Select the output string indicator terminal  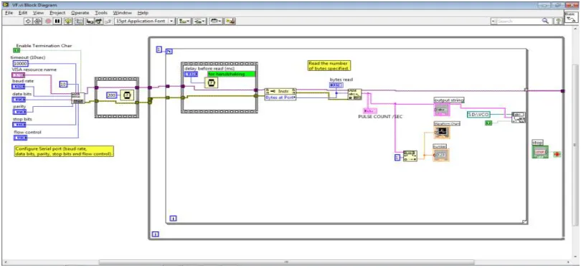tap(441, 110)
